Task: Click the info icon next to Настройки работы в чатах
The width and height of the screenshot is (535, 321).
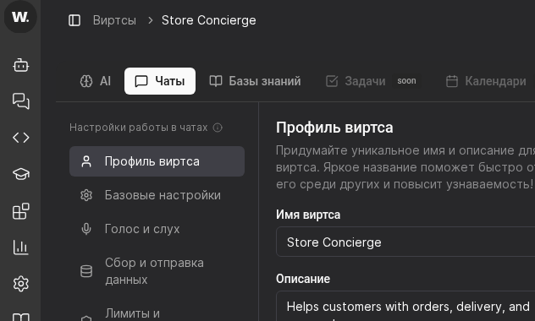Action: (x=218, y=128)
